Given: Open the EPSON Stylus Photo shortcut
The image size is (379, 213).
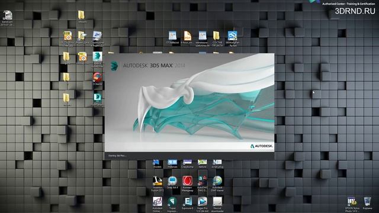Looking at the screenshot, I should click(x=352, y=205).
